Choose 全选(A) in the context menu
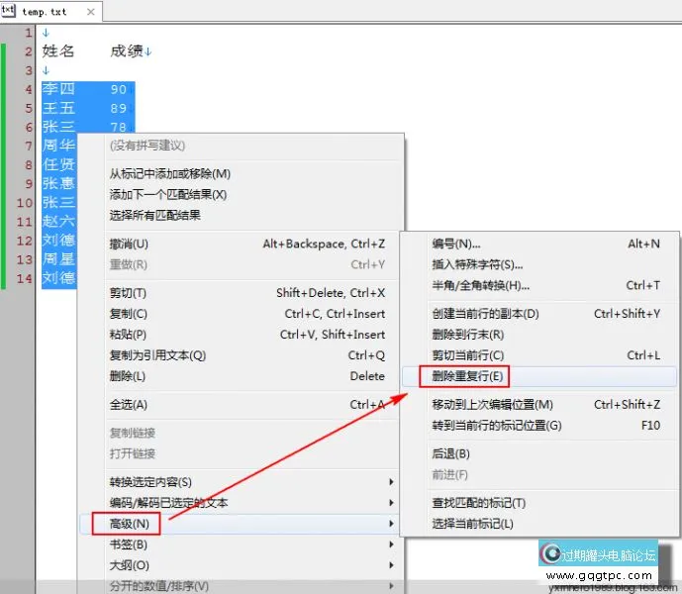 pyautogui.click(x=241, y=405)
